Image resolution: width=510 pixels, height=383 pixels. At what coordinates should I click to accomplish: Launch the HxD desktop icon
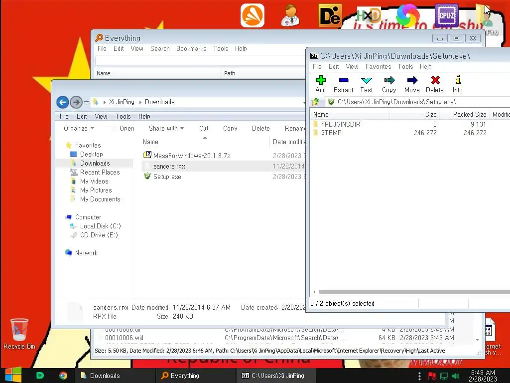[x=369, y=15]
